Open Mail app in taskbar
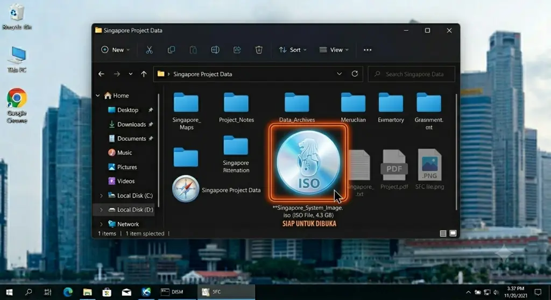This screenshot has width=551, height=300. tap(126, 292)
